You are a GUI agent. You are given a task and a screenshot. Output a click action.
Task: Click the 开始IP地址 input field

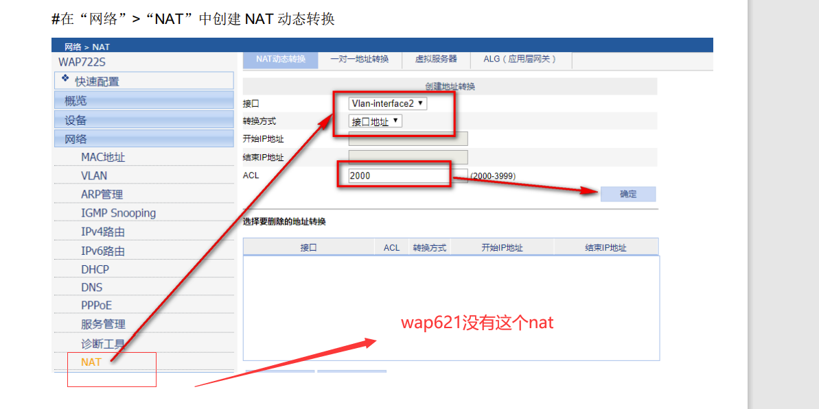click(408, 138)
